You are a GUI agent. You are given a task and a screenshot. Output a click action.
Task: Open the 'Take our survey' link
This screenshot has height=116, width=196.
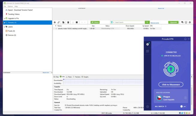[155, 23]
